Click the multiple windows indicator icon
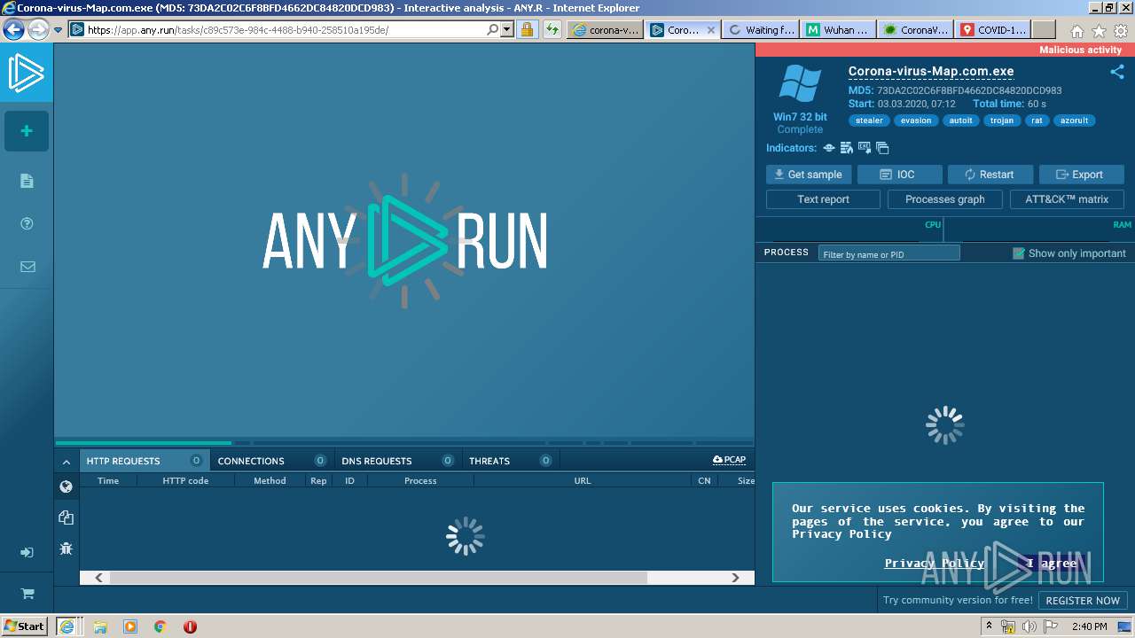1135x638 pixels. click(882, 148)
